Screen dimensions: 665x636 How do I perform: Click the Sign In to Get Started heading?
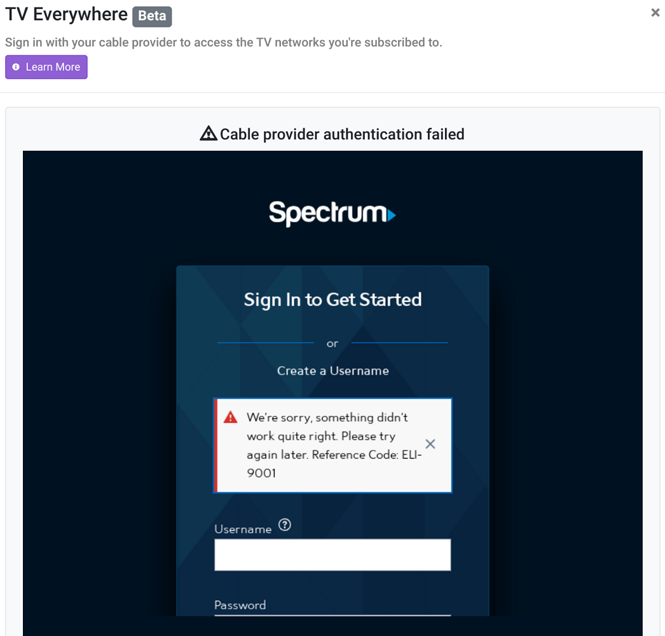[332, 299]
